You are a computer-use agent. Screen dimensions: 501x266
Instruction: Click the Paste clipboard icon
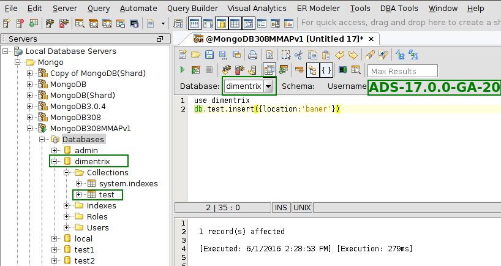point(326,55)
